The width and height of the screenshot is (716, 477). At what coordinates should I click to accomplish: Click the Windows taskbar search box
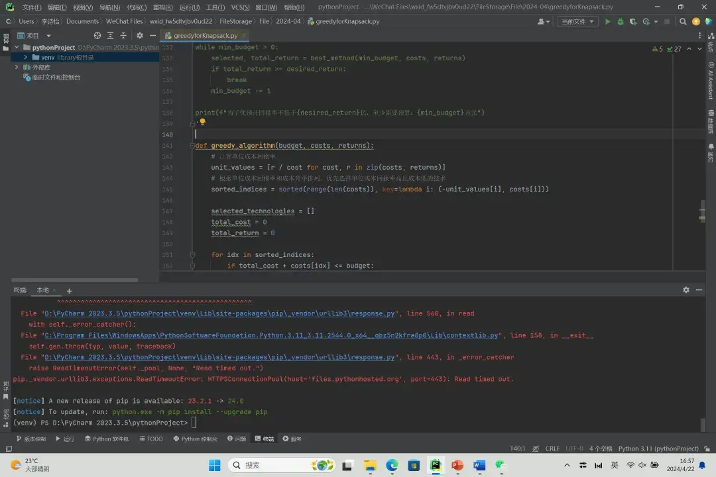pyautogui.click(x=281, y=465)
